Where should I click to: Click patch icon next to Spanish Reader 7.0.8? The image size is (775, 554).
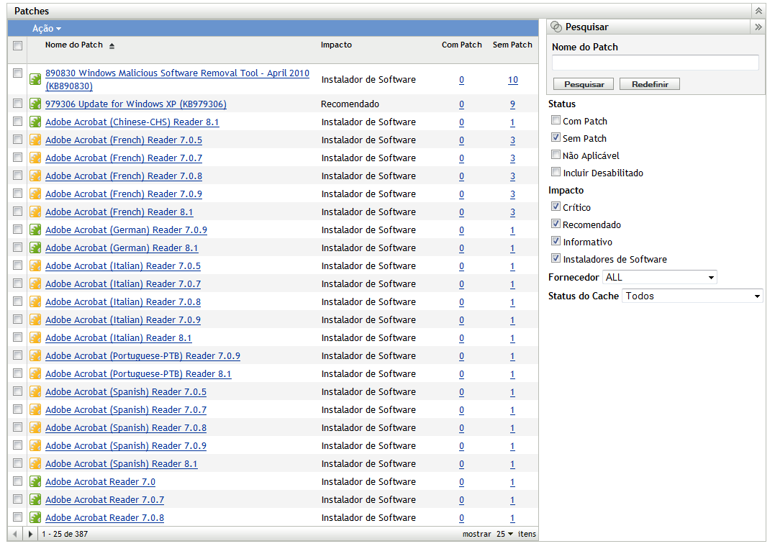coord(35,427)
